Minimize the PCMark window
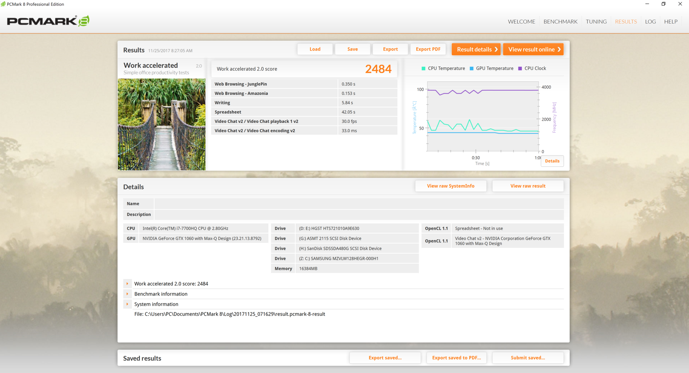Image resolution: width=689 pixels, height=373 pixels. (647, 4)
